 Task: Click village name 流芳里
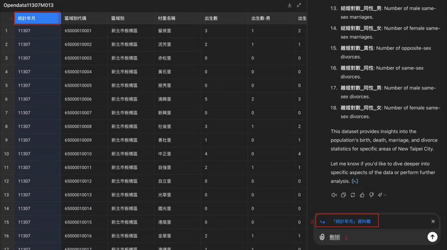[165, 44]
